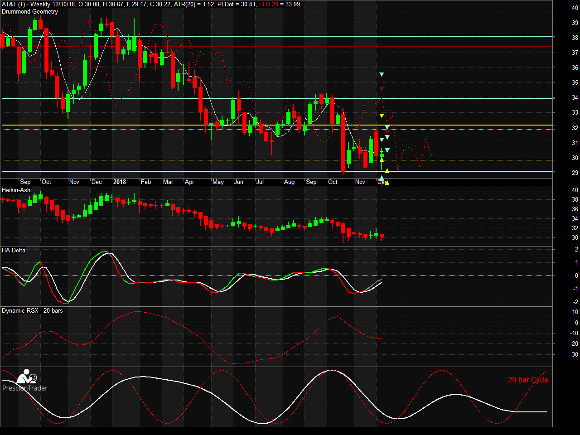Viewport: 580px width, 435px height.
Task: Click the -2 value on HA Delta axis
Action: (575, 302)
